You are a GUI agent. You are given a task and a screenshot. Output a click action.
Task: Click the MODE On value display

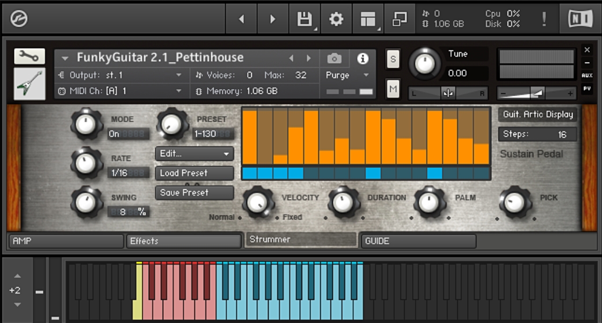tap(129, 134)
